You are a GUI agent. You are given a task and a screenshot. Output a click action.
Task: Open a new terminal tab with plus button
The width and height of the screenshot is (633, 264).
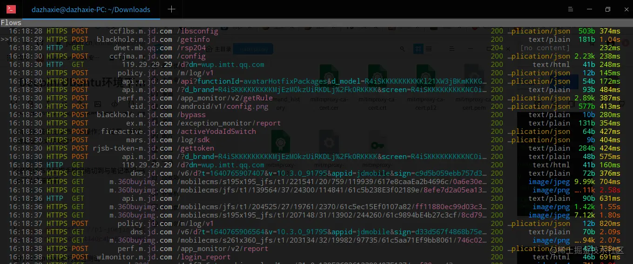[172, 9]
